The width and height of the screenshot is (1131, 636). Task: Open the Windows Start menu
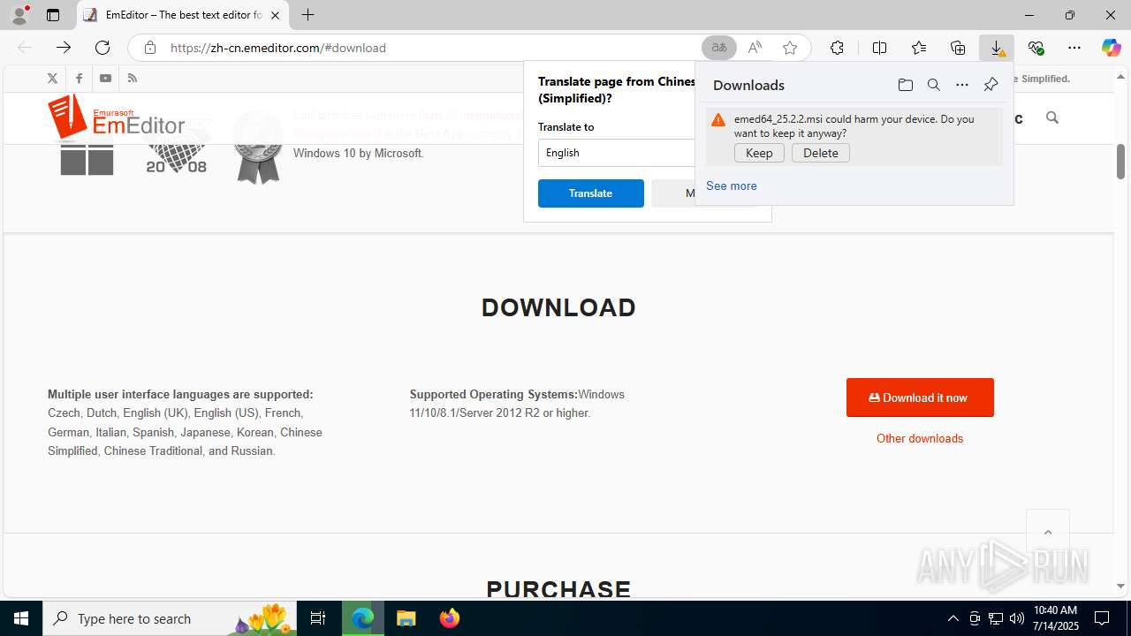click(x=21, y=618)
